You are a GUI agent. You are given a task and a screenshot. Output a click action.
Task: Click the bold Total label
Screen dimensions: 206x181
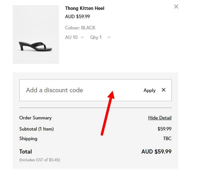click(x=25, y=152)
